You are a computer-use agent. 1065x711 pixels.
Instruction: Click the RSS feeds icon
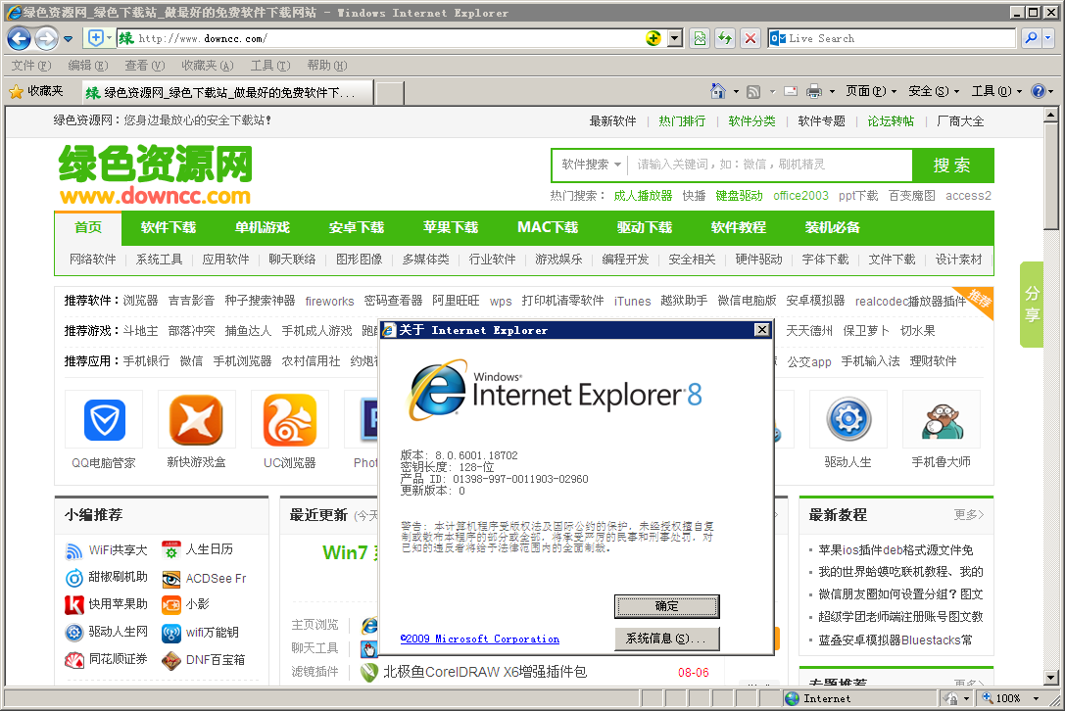tap(751, 90)
